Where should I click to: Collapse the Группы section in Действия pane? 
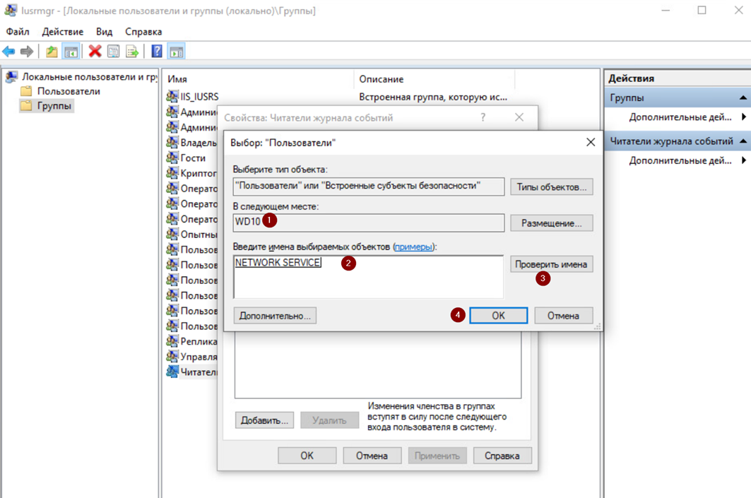743,98
